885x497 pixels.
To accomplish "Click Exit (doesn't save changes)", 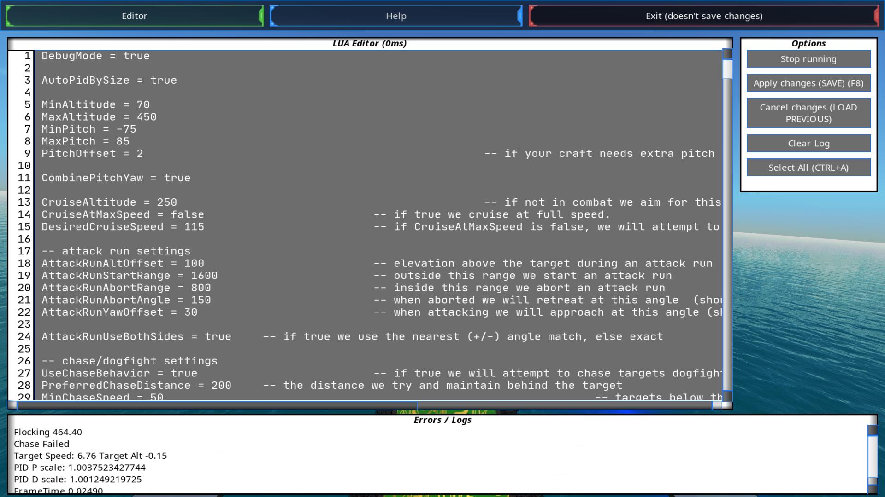I will click(703, 16).
